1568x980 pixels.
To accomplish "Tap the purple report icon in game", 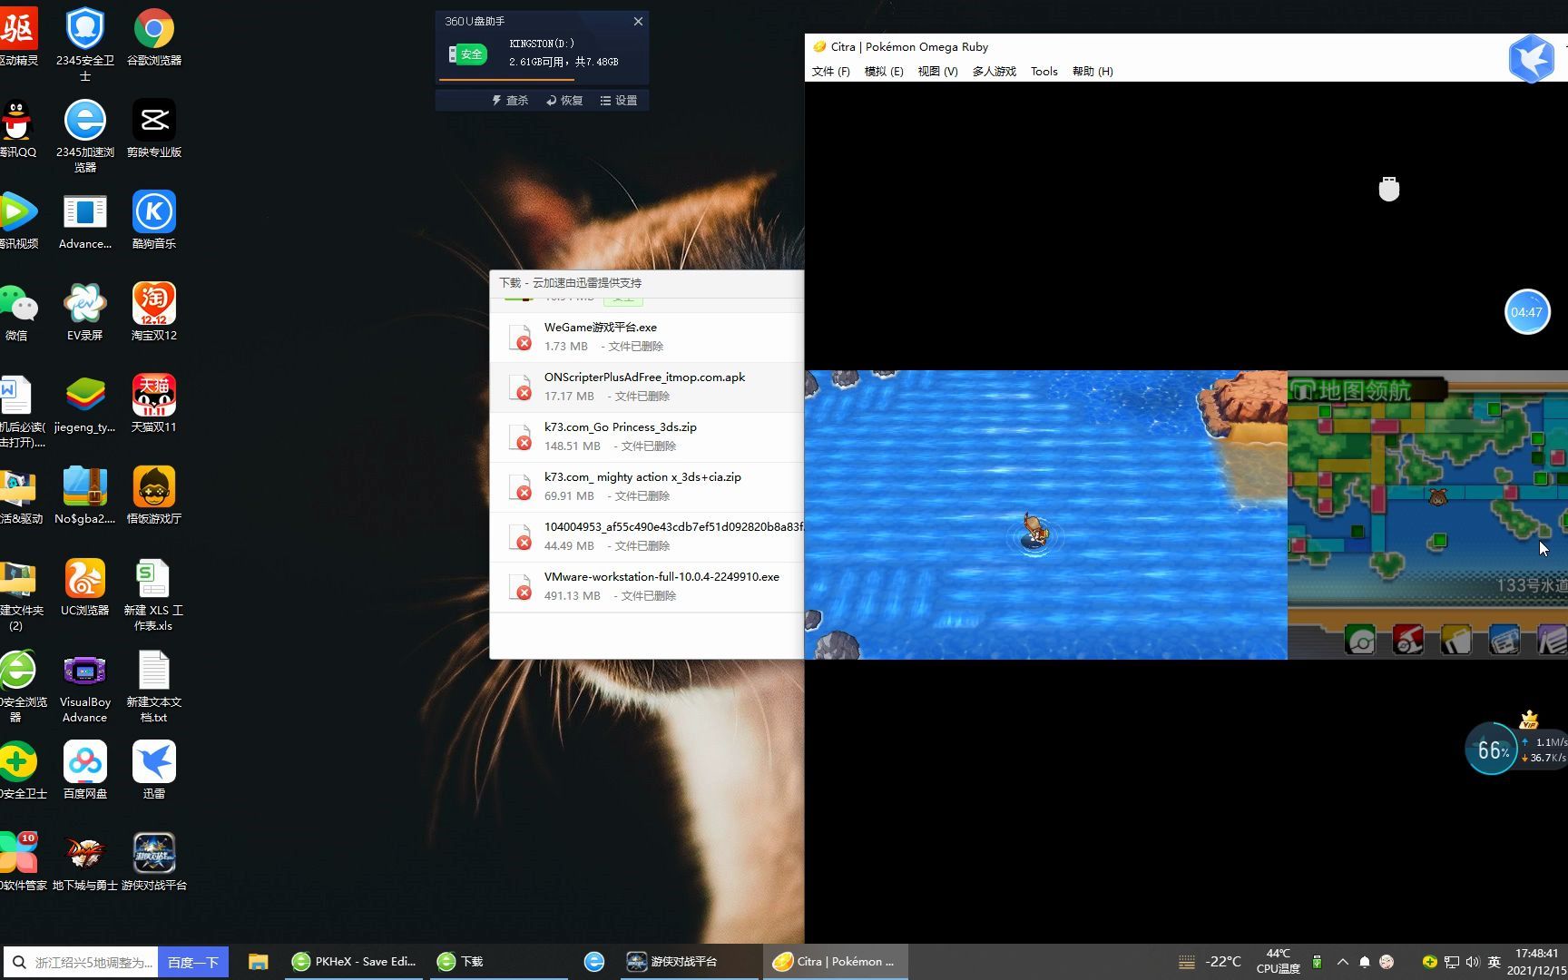I will tap(1553, 641).
